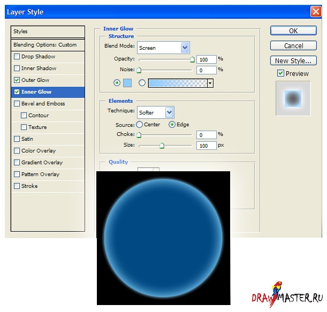This screenshot has width=327, height=312.
Task: Select the Stroke row label
Action: pyautogui.click(x=29, y=186)
